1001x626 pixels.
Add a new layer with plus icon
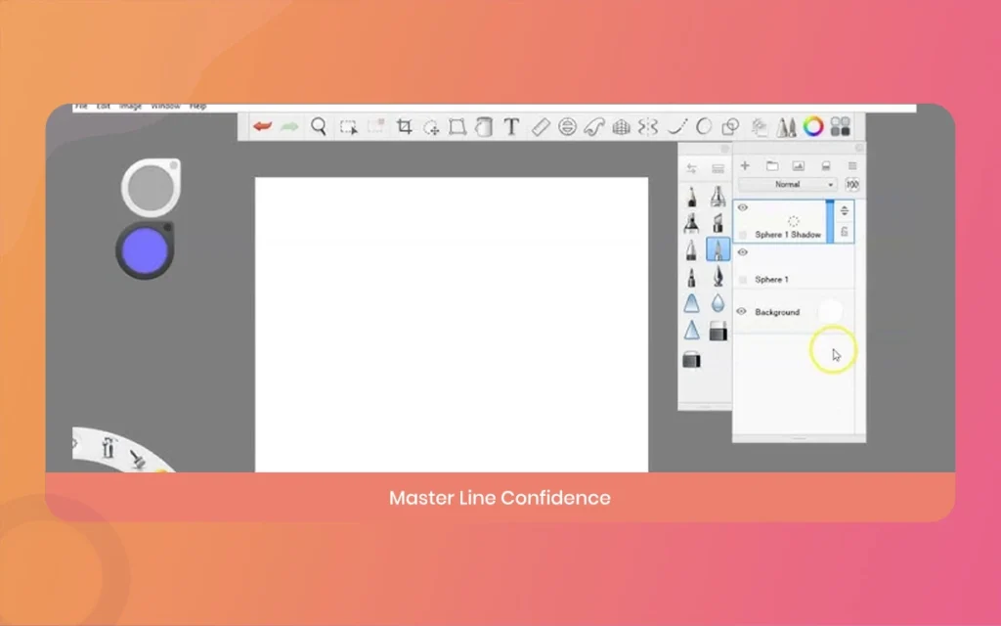[745, 166]
